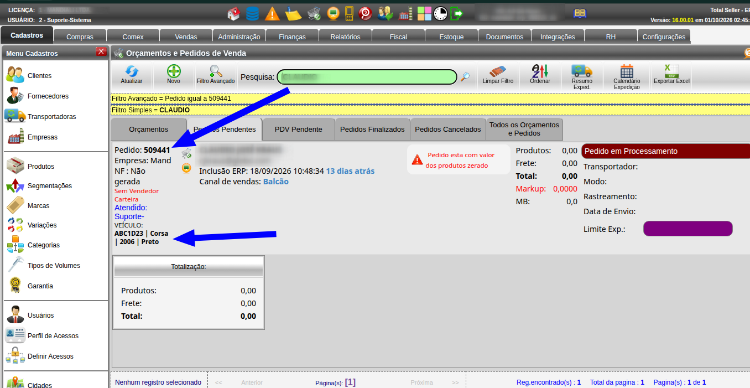Screen dimensions: 750x388
Task: Click the purple Limite Exp. bar
Action: (688, 229)
